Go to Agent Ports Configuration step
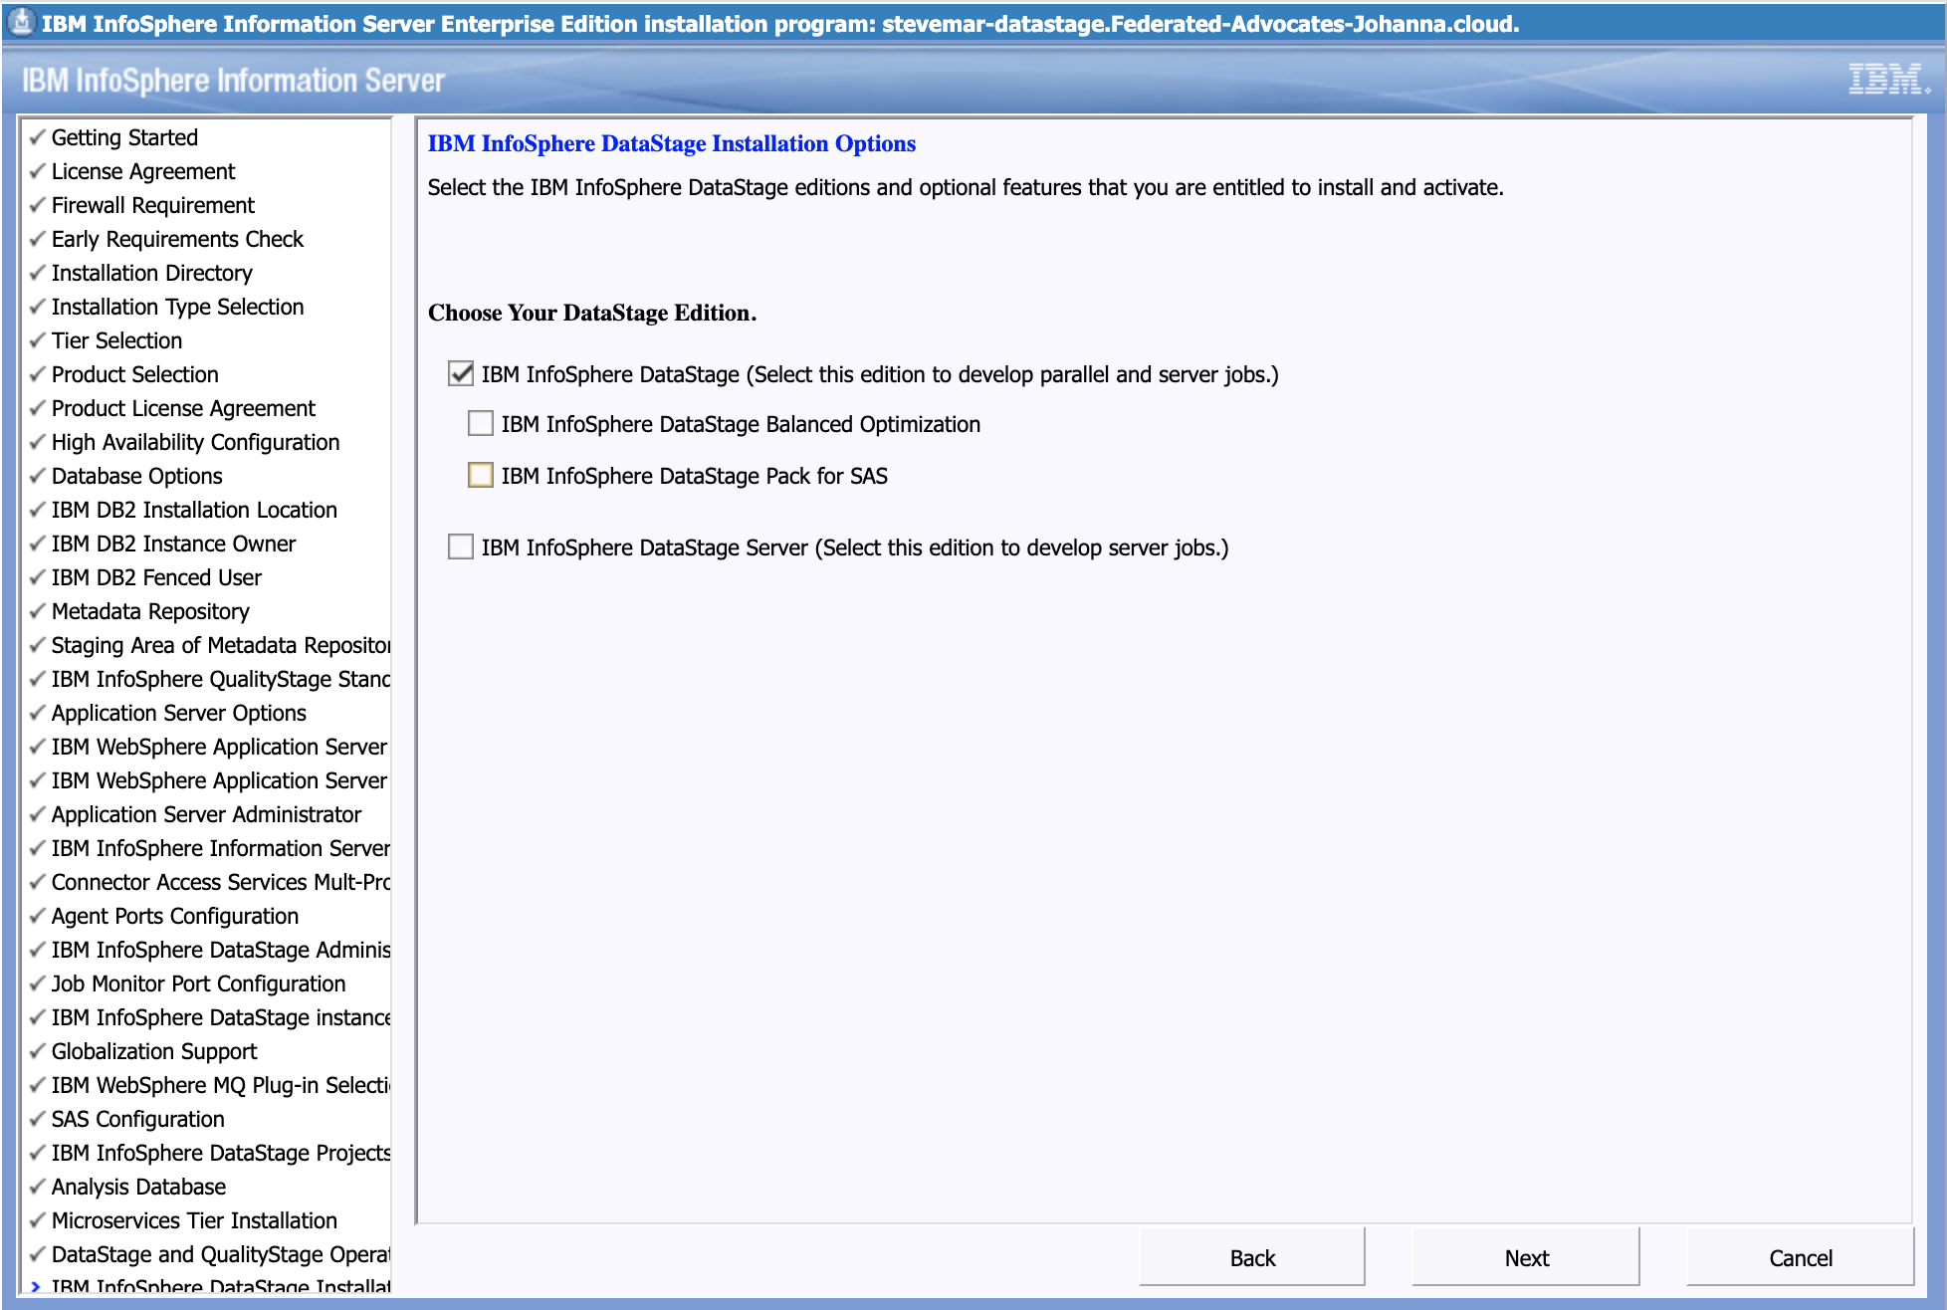 pos(175,916)
